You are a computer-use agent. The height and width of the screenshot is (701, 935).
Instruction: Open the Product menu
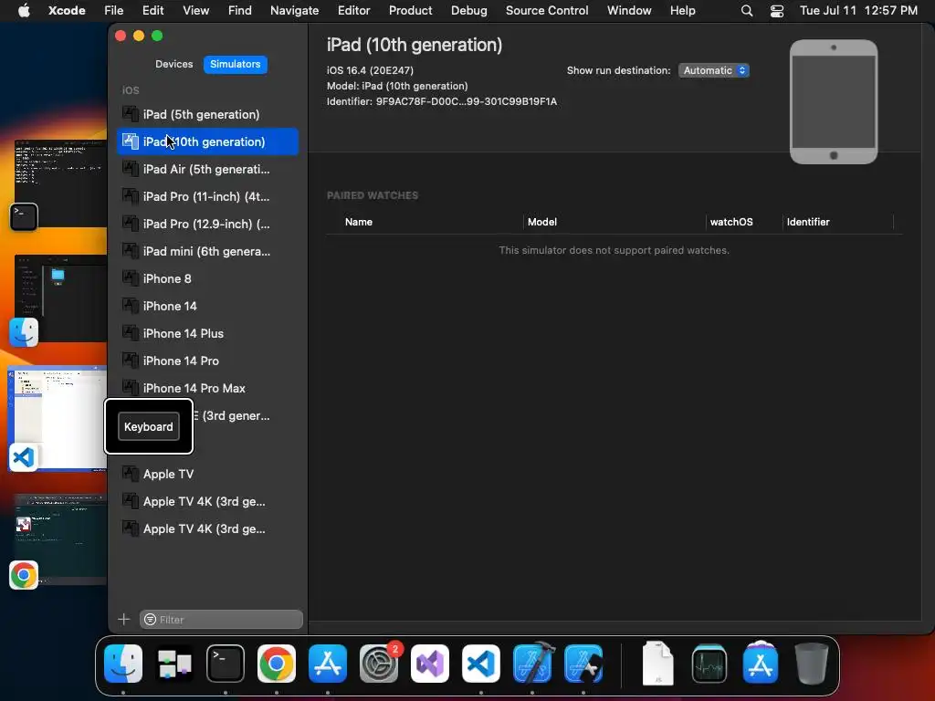pyautogui.click(x=410, y=11)
